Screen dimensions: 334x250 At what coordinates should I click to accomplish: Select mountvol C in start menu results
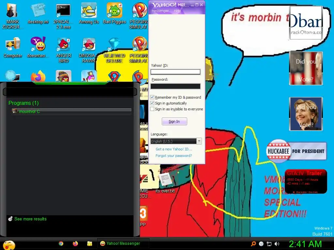pyautogui.click(x=71, y=111)
